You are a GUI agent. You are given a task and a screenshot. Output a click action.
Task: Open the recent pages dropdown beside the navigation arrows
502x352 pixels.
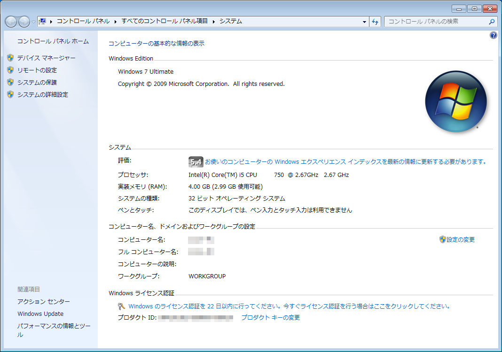pyautogui.click(x=33, y=22)
